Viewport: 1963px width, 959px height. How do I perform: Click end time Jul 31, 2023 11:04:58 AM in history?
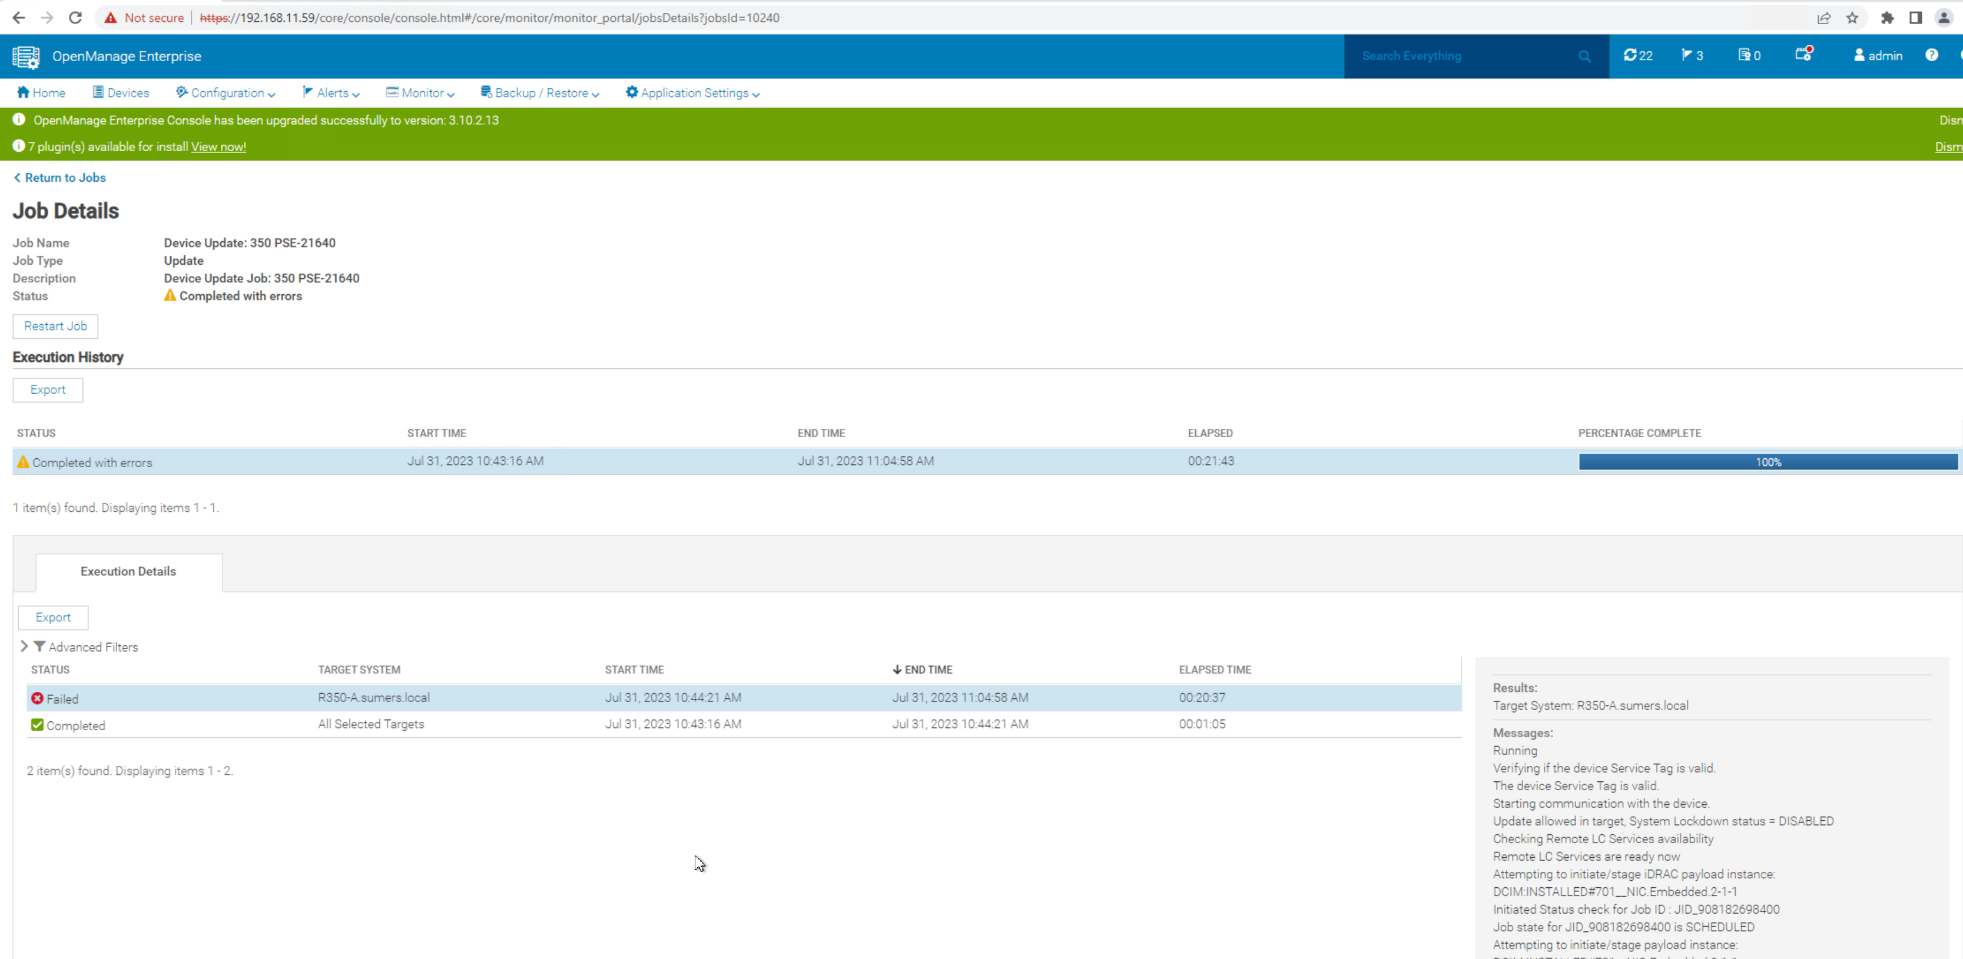(866, 461)
